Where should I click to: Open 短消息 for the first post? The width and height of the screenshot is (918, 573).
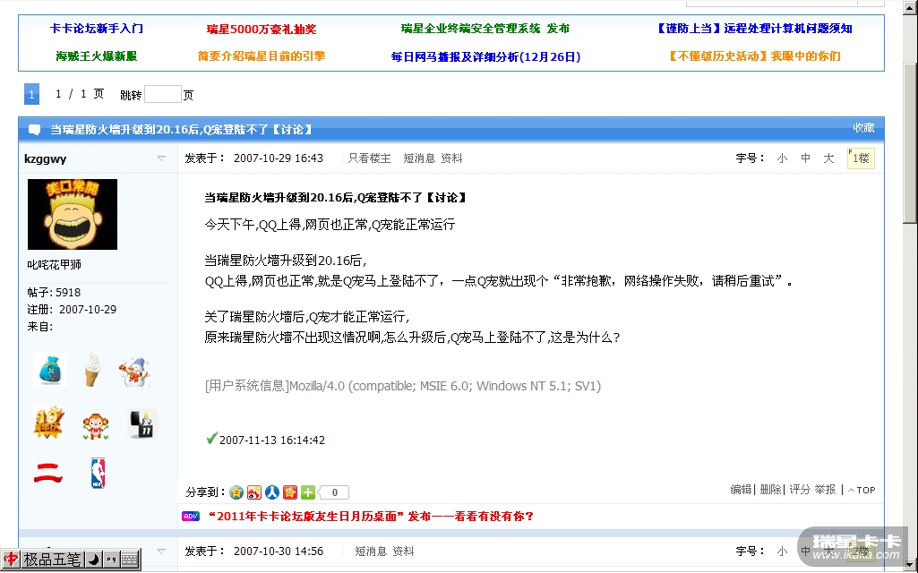(x=419, y=158)
